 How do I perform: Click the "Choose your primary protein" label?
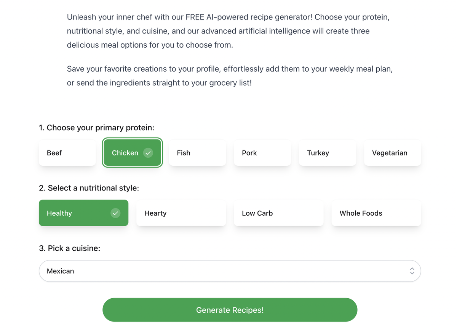(x=96, y=128)
